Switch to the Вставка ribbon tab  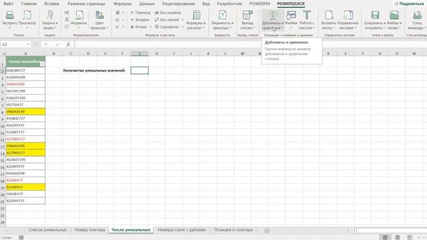51,4
